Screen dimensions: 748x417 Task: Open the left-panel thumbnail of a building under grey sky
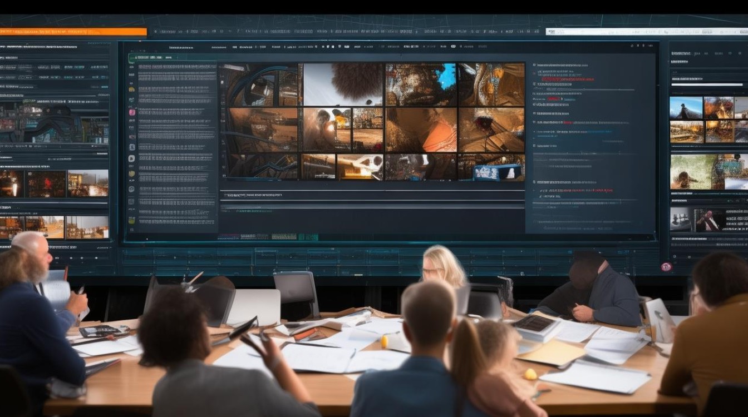click(x=88, y=183)
